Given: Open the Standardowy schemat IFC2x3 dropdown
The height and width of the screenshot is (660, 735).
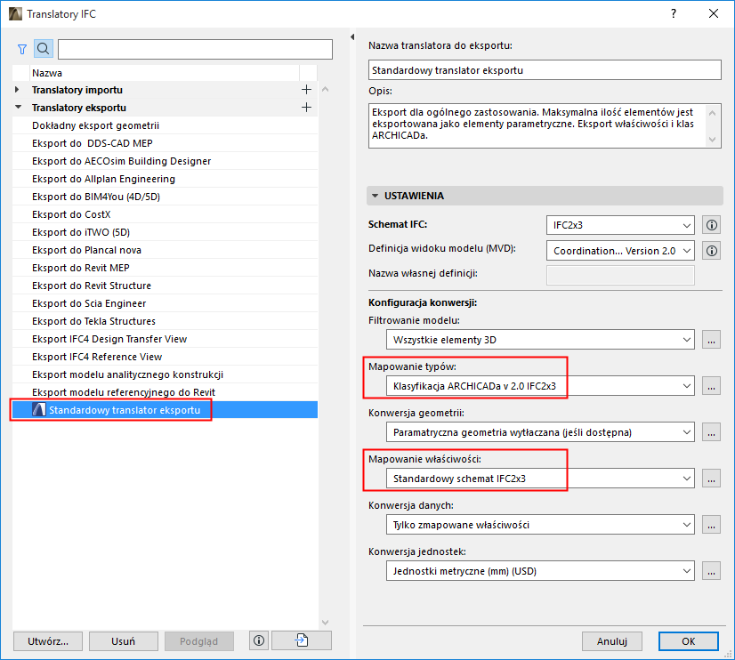Looking at the screenshot, I should (x=540, y=479).
